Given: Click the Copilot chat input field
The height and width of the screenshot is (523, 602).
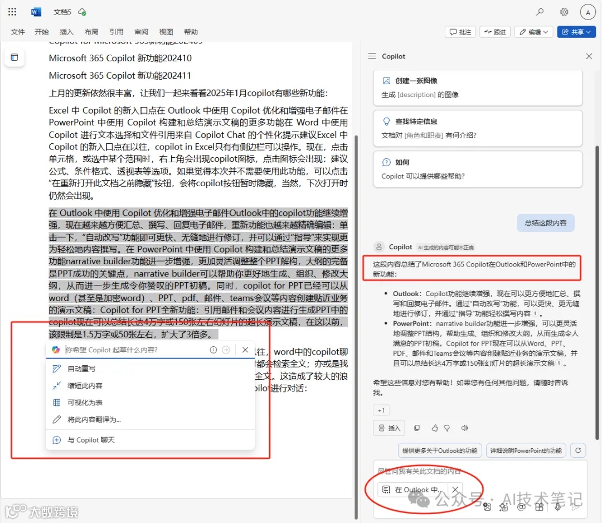Looking at the screenshot, I should [x=480, y=471].
